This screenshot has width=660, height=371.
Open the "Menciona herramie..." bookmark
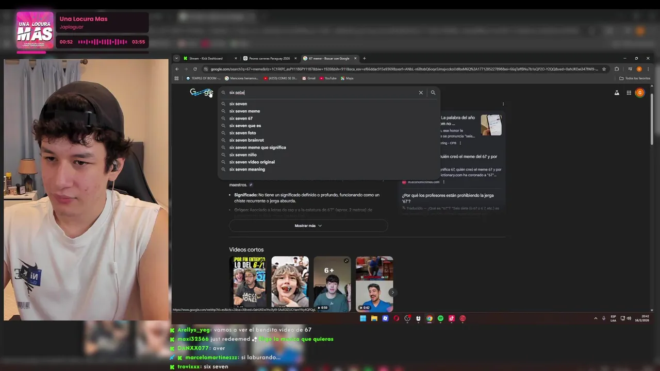241,78
